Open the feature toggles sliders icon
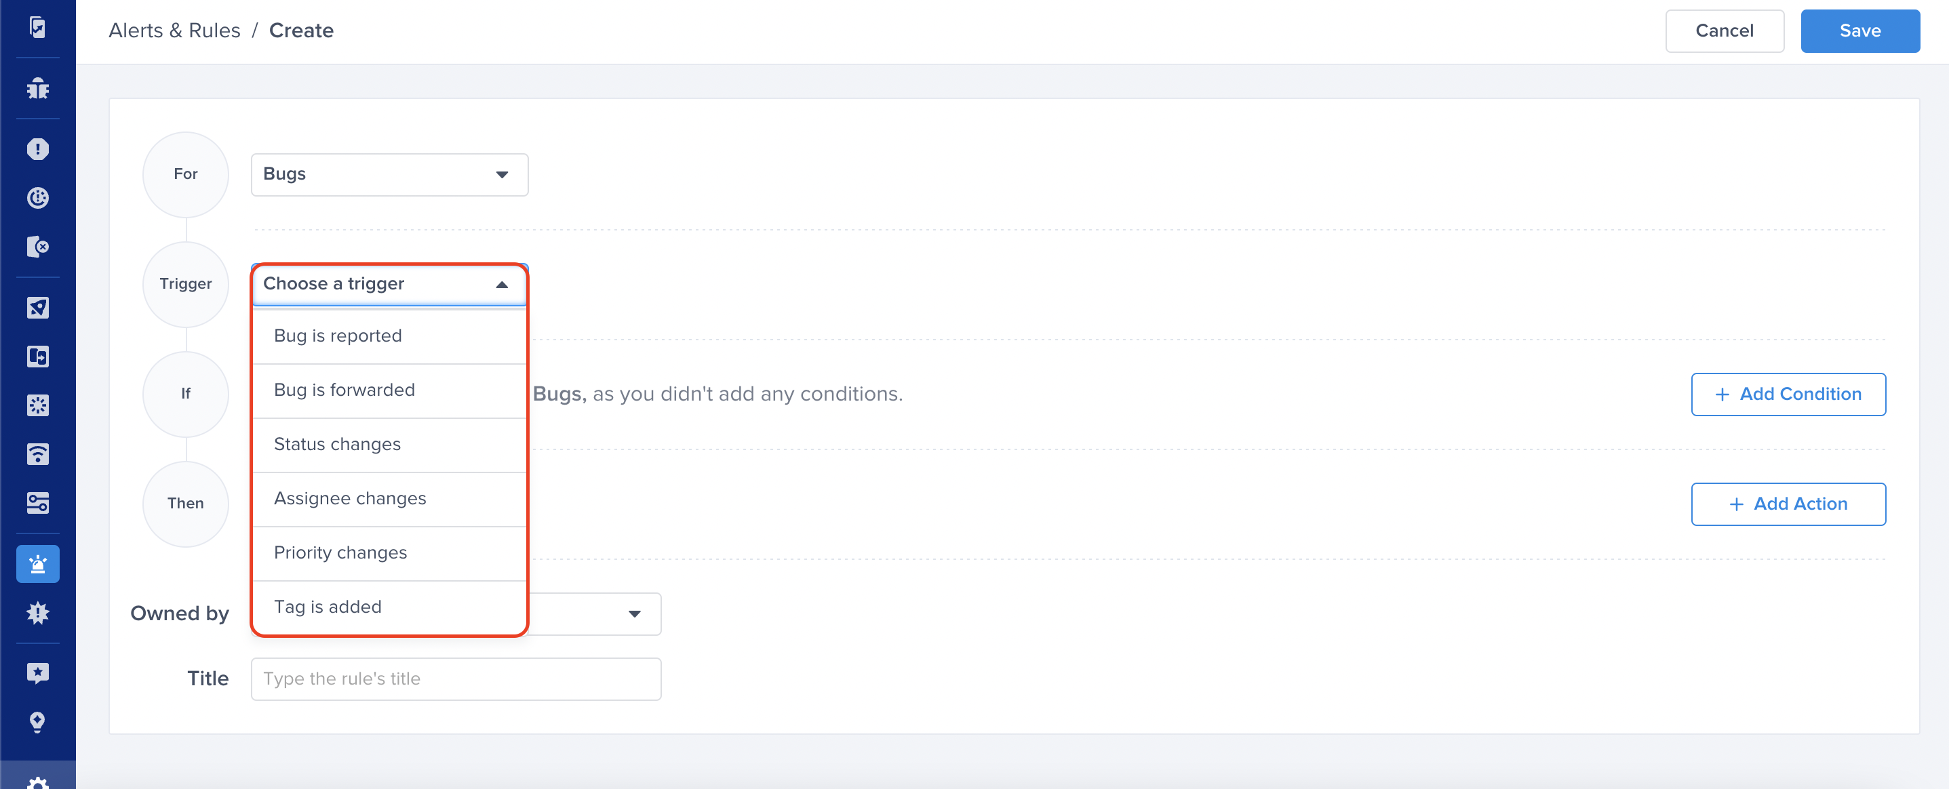The image size is (1949, 789). point(37,503)
